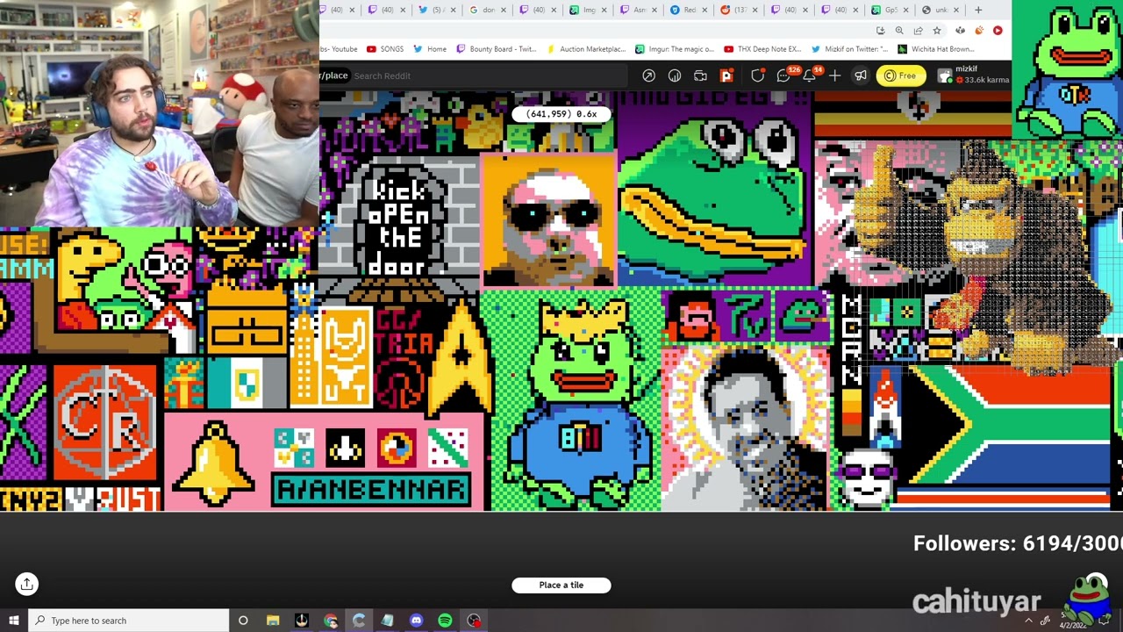1123x632 pixels.
Task: Click the red circular extension icon
Action: 998,31
